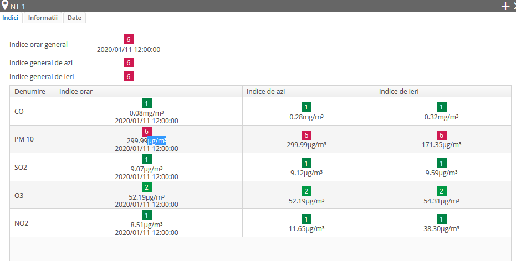This screenshot has width=516, height=261.
Task: Click the Denumire column header
Action: tap(32, 92)
